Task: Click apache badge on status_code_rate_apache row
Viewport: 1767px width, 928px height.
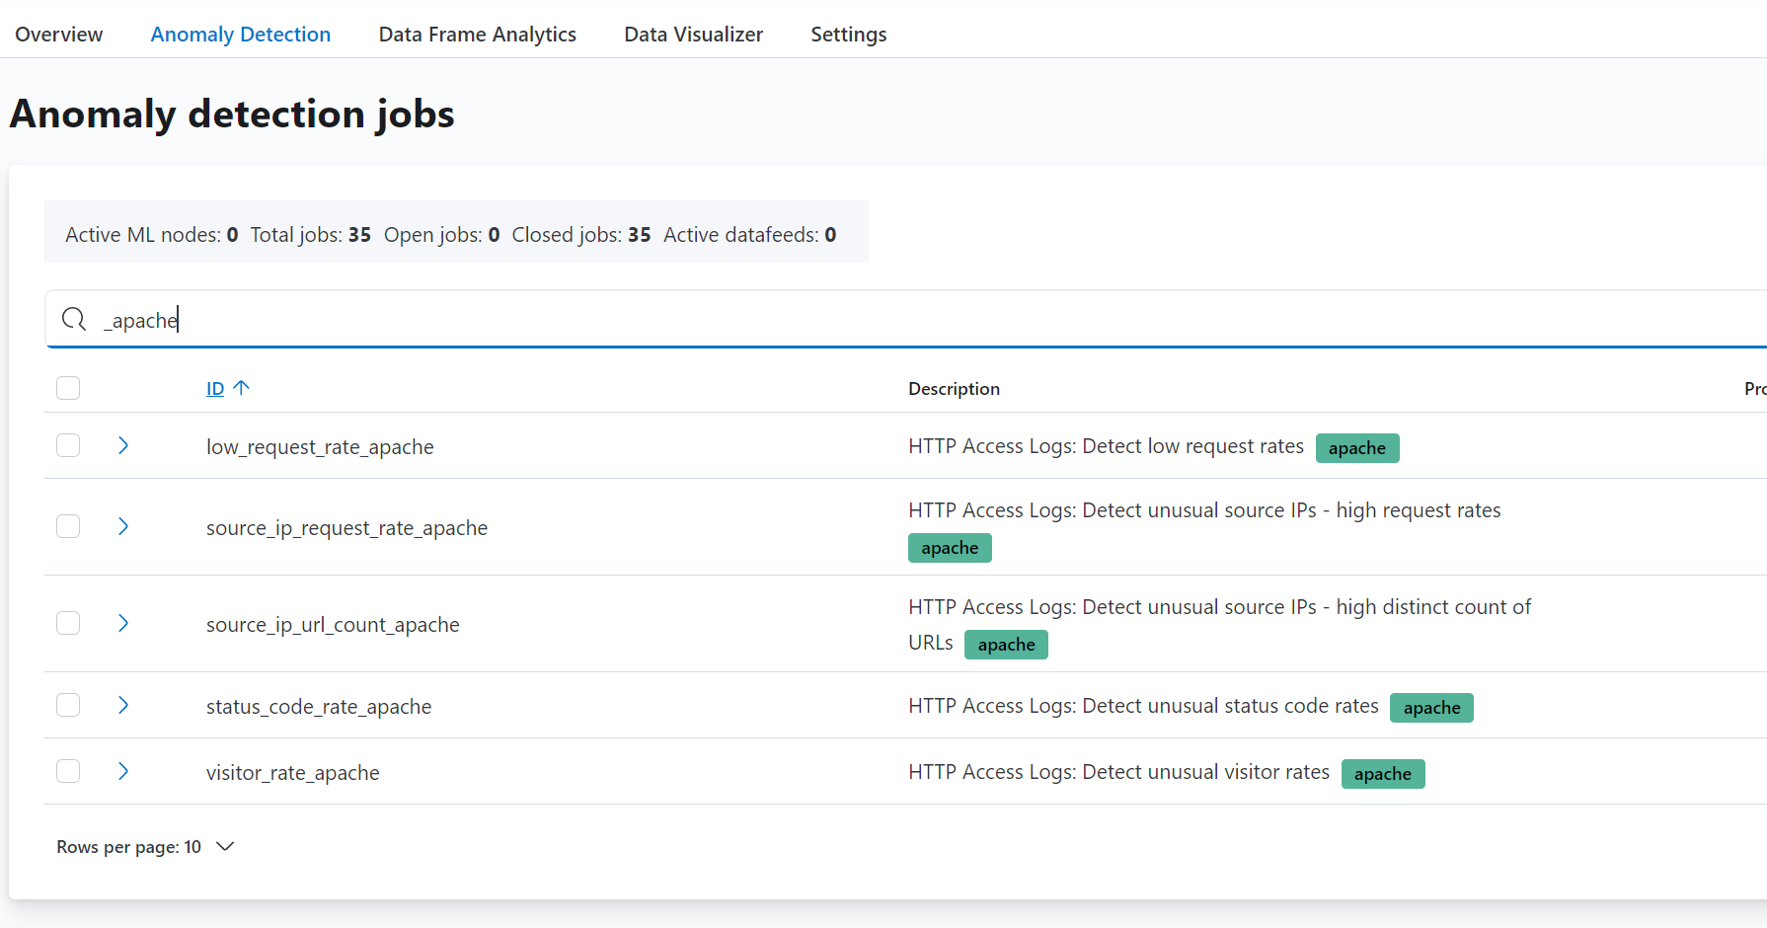Action: coord(1430,708)
